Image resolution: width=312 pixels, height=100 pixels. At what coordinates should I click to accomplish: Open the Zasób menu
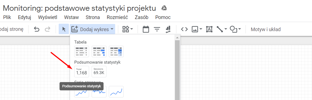[x=141, y=17]
